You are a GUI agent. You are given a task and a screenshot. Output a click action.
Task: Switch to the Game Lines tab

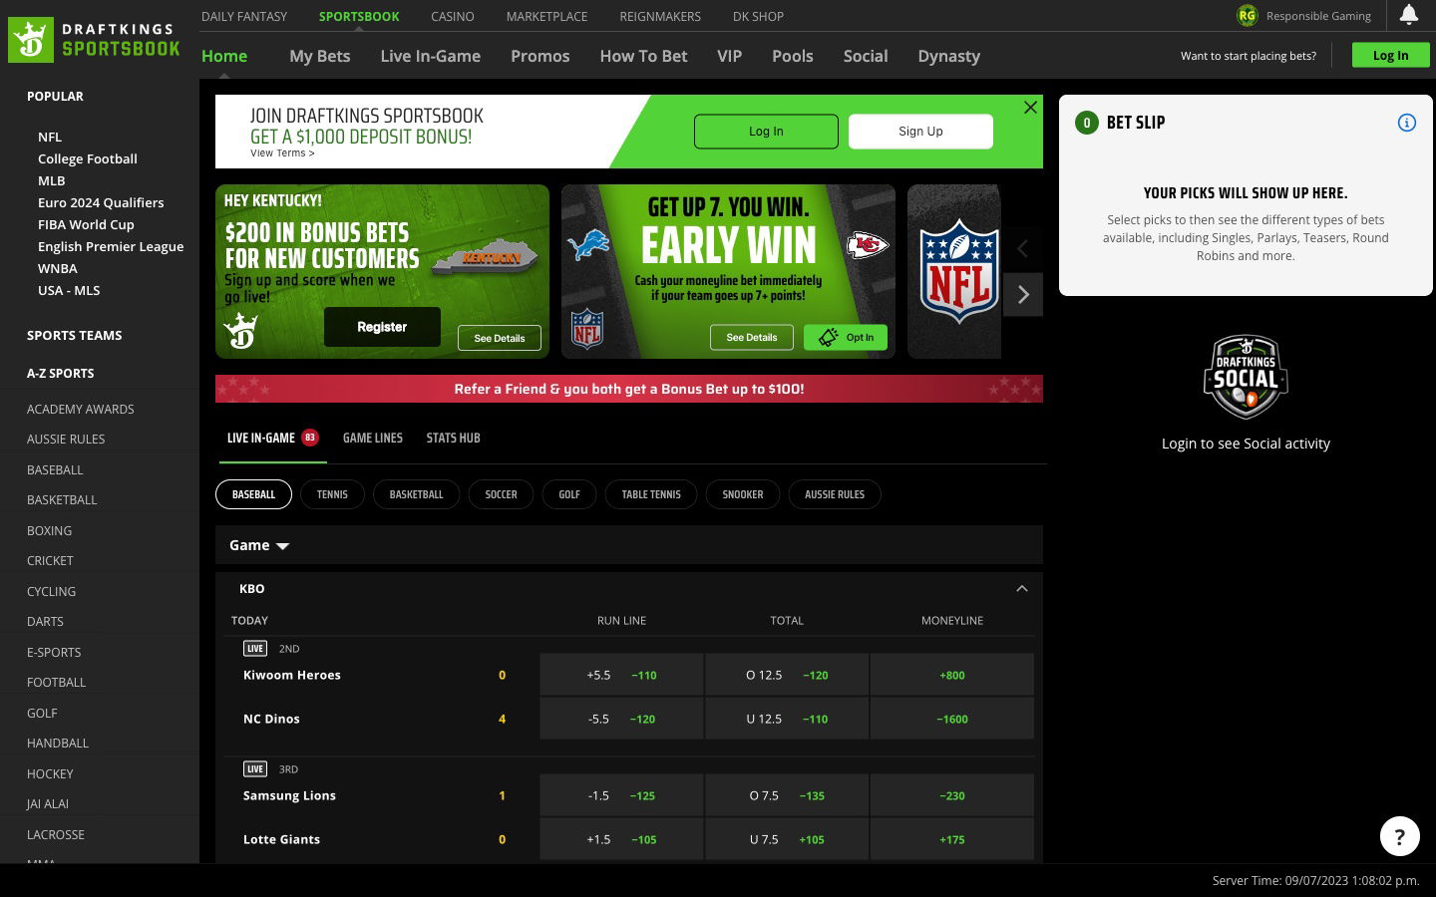pos(373,438)
